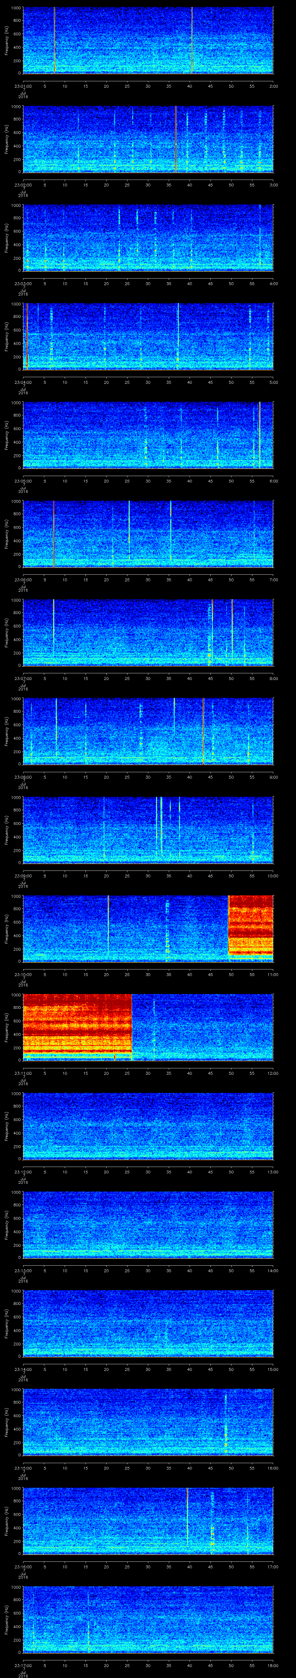
Task: Select the 23:05:00 time axis label
Action: (23, 481)
